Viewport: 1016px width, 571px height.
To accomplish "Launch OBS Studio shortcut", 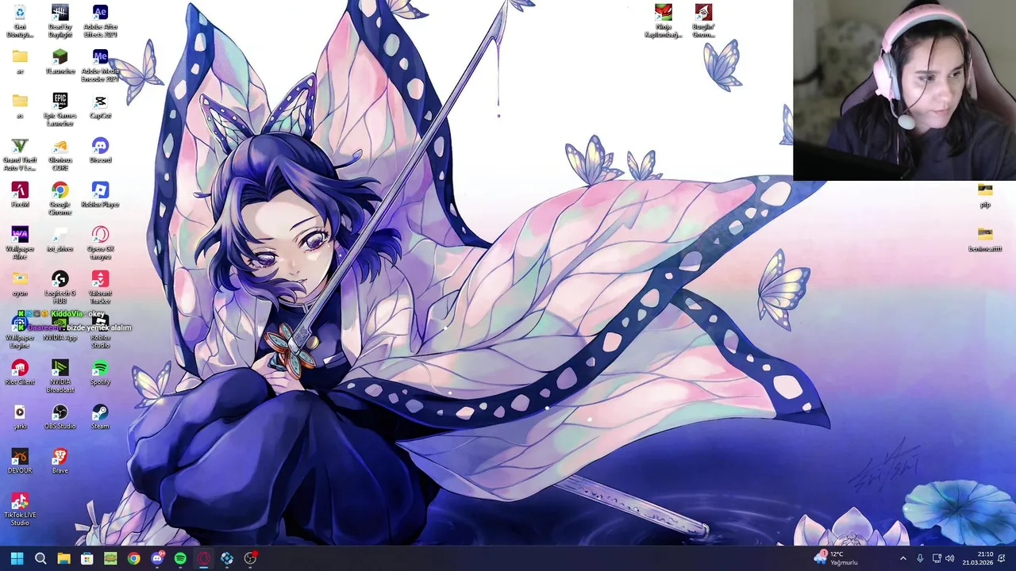I will tap(60, 417).
